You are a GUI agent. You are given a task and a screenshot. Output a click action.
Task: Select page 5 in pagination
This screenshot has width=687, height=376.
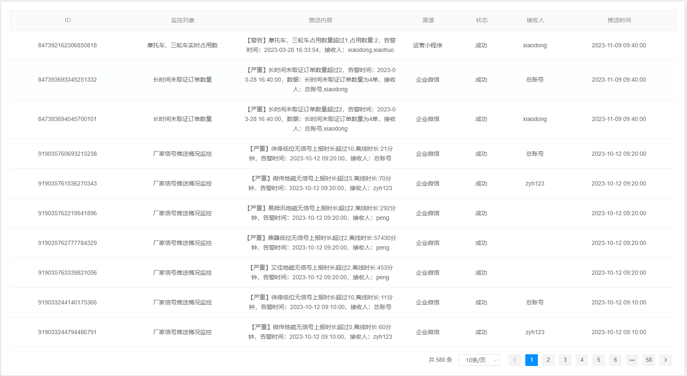(598, 360)
